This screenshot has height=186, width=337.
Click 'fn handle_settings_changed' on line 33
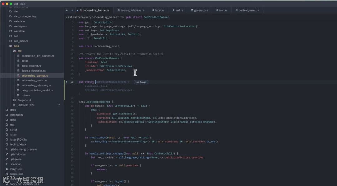pyautogui.click(x=104, y=153)
